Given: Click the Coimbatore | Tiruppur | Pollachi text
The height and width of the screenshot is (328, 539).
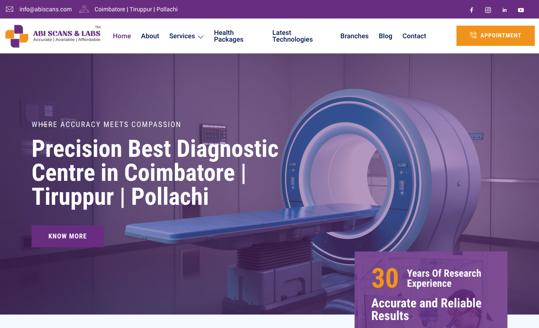Looking at the screenshot, I should pos(136,9).
